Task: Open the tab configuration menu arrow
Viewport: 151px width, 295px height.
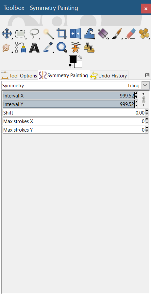Action: pos(147,75)
